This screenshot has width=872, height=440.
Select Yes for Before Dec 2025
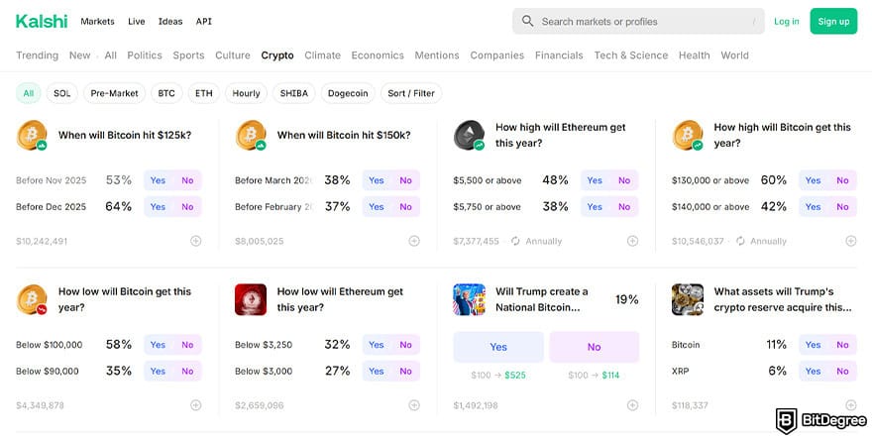(x=158, y=206)
